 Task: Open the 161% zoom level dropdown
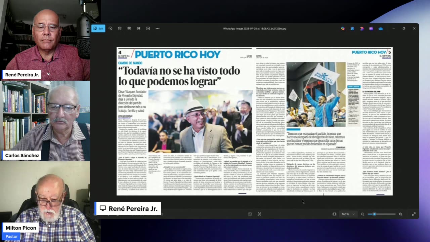348,214
